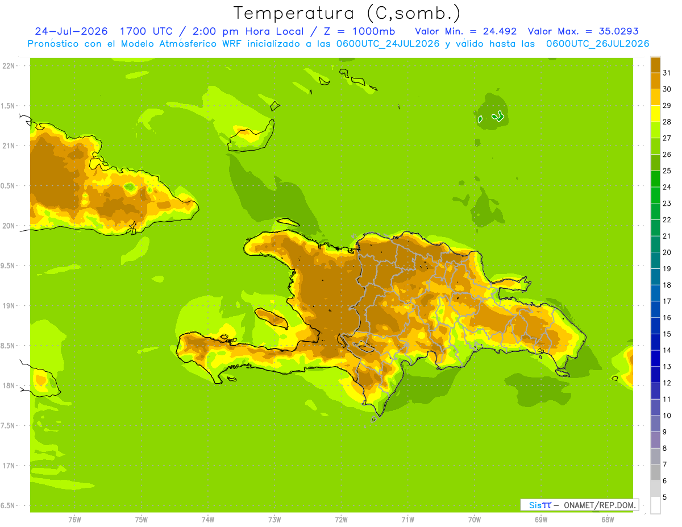Click the "75W" longitude label
This screenshot has height=527, width=682.
[x=142, y=520]
